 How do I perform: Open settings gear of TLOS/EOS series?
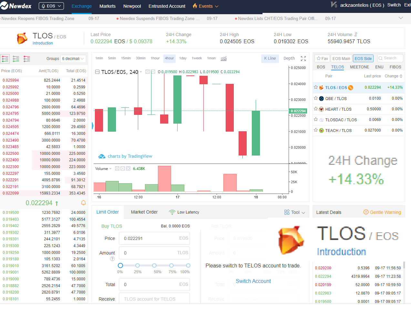point(153,72)
